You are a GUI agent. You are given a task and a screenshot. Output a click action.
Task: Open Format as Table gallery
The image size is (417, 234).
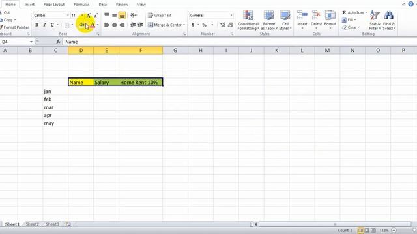point(269,20)
